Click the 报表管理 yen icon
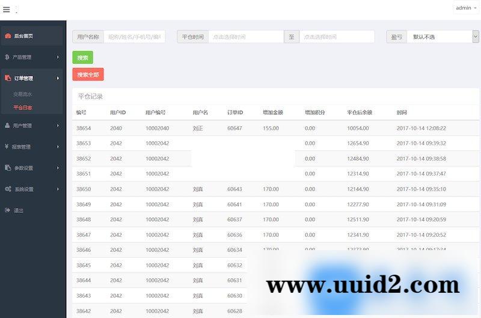 click(x=7, y=147)
